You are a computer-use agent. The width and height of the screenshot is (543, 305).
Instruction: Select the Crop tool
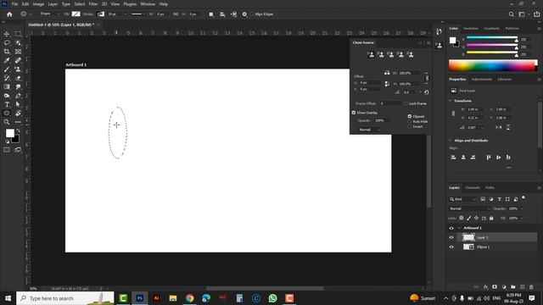pyautogui.click(x=7, y=52)
